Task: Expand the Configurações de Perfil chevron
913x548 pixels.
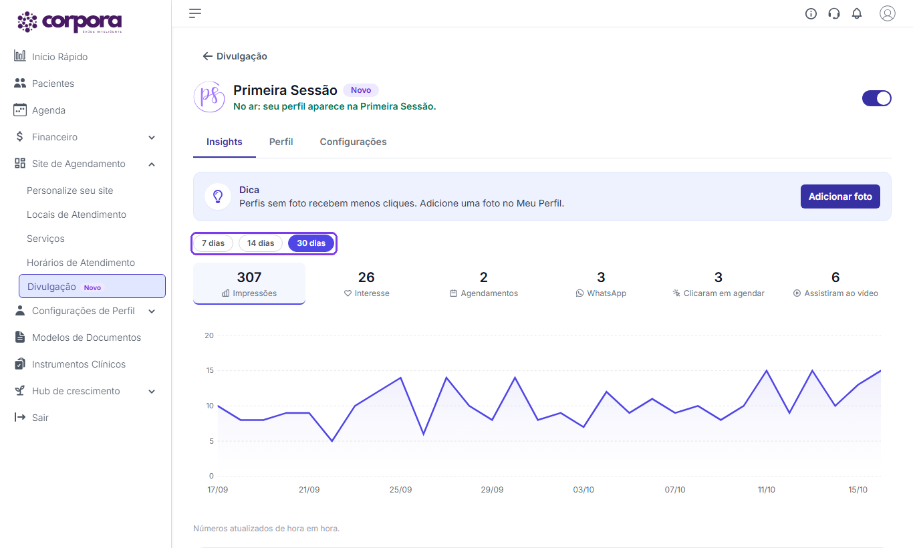Action: 152,311
